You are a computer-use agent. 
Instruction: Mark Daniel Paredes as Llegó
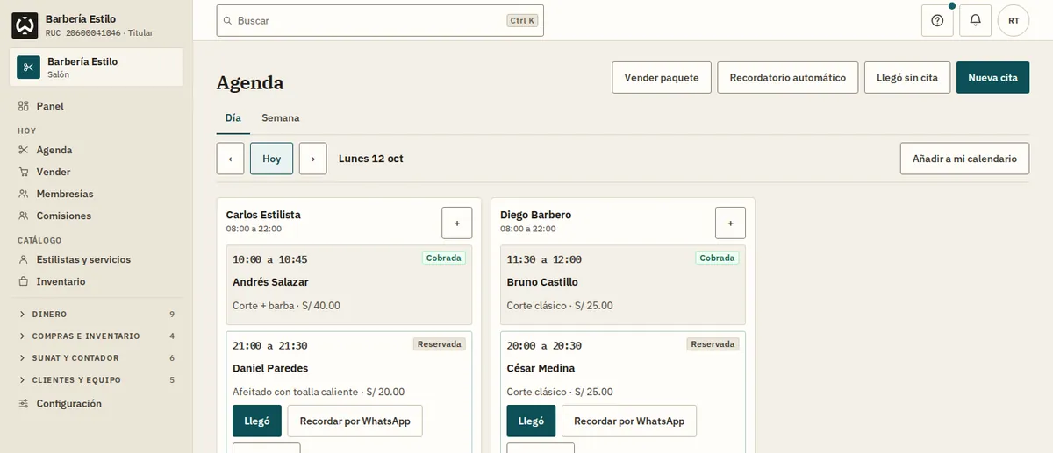pos(257,421)
